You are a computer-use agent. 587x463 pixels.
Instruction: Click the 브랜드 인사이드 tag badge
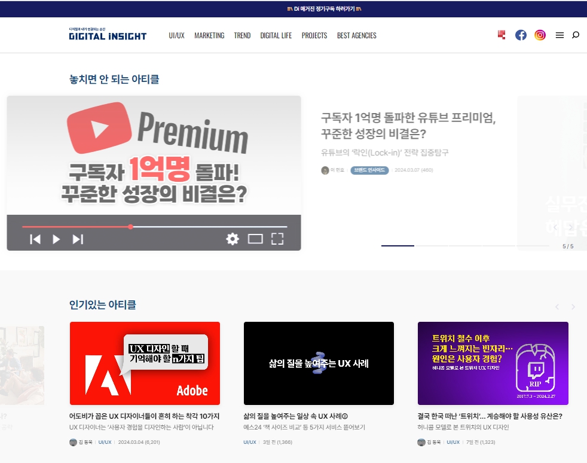(x=369, y=170)
